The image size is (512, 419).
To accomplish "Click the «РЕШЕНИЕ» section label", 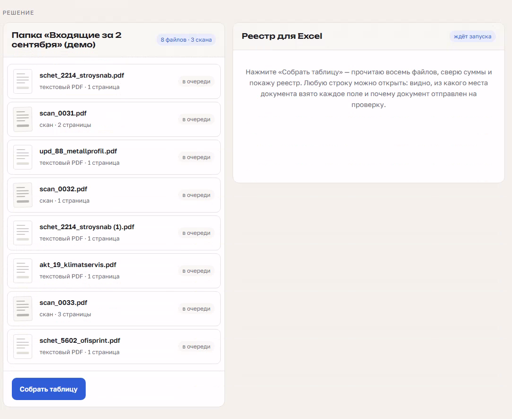I will point(18,13).
